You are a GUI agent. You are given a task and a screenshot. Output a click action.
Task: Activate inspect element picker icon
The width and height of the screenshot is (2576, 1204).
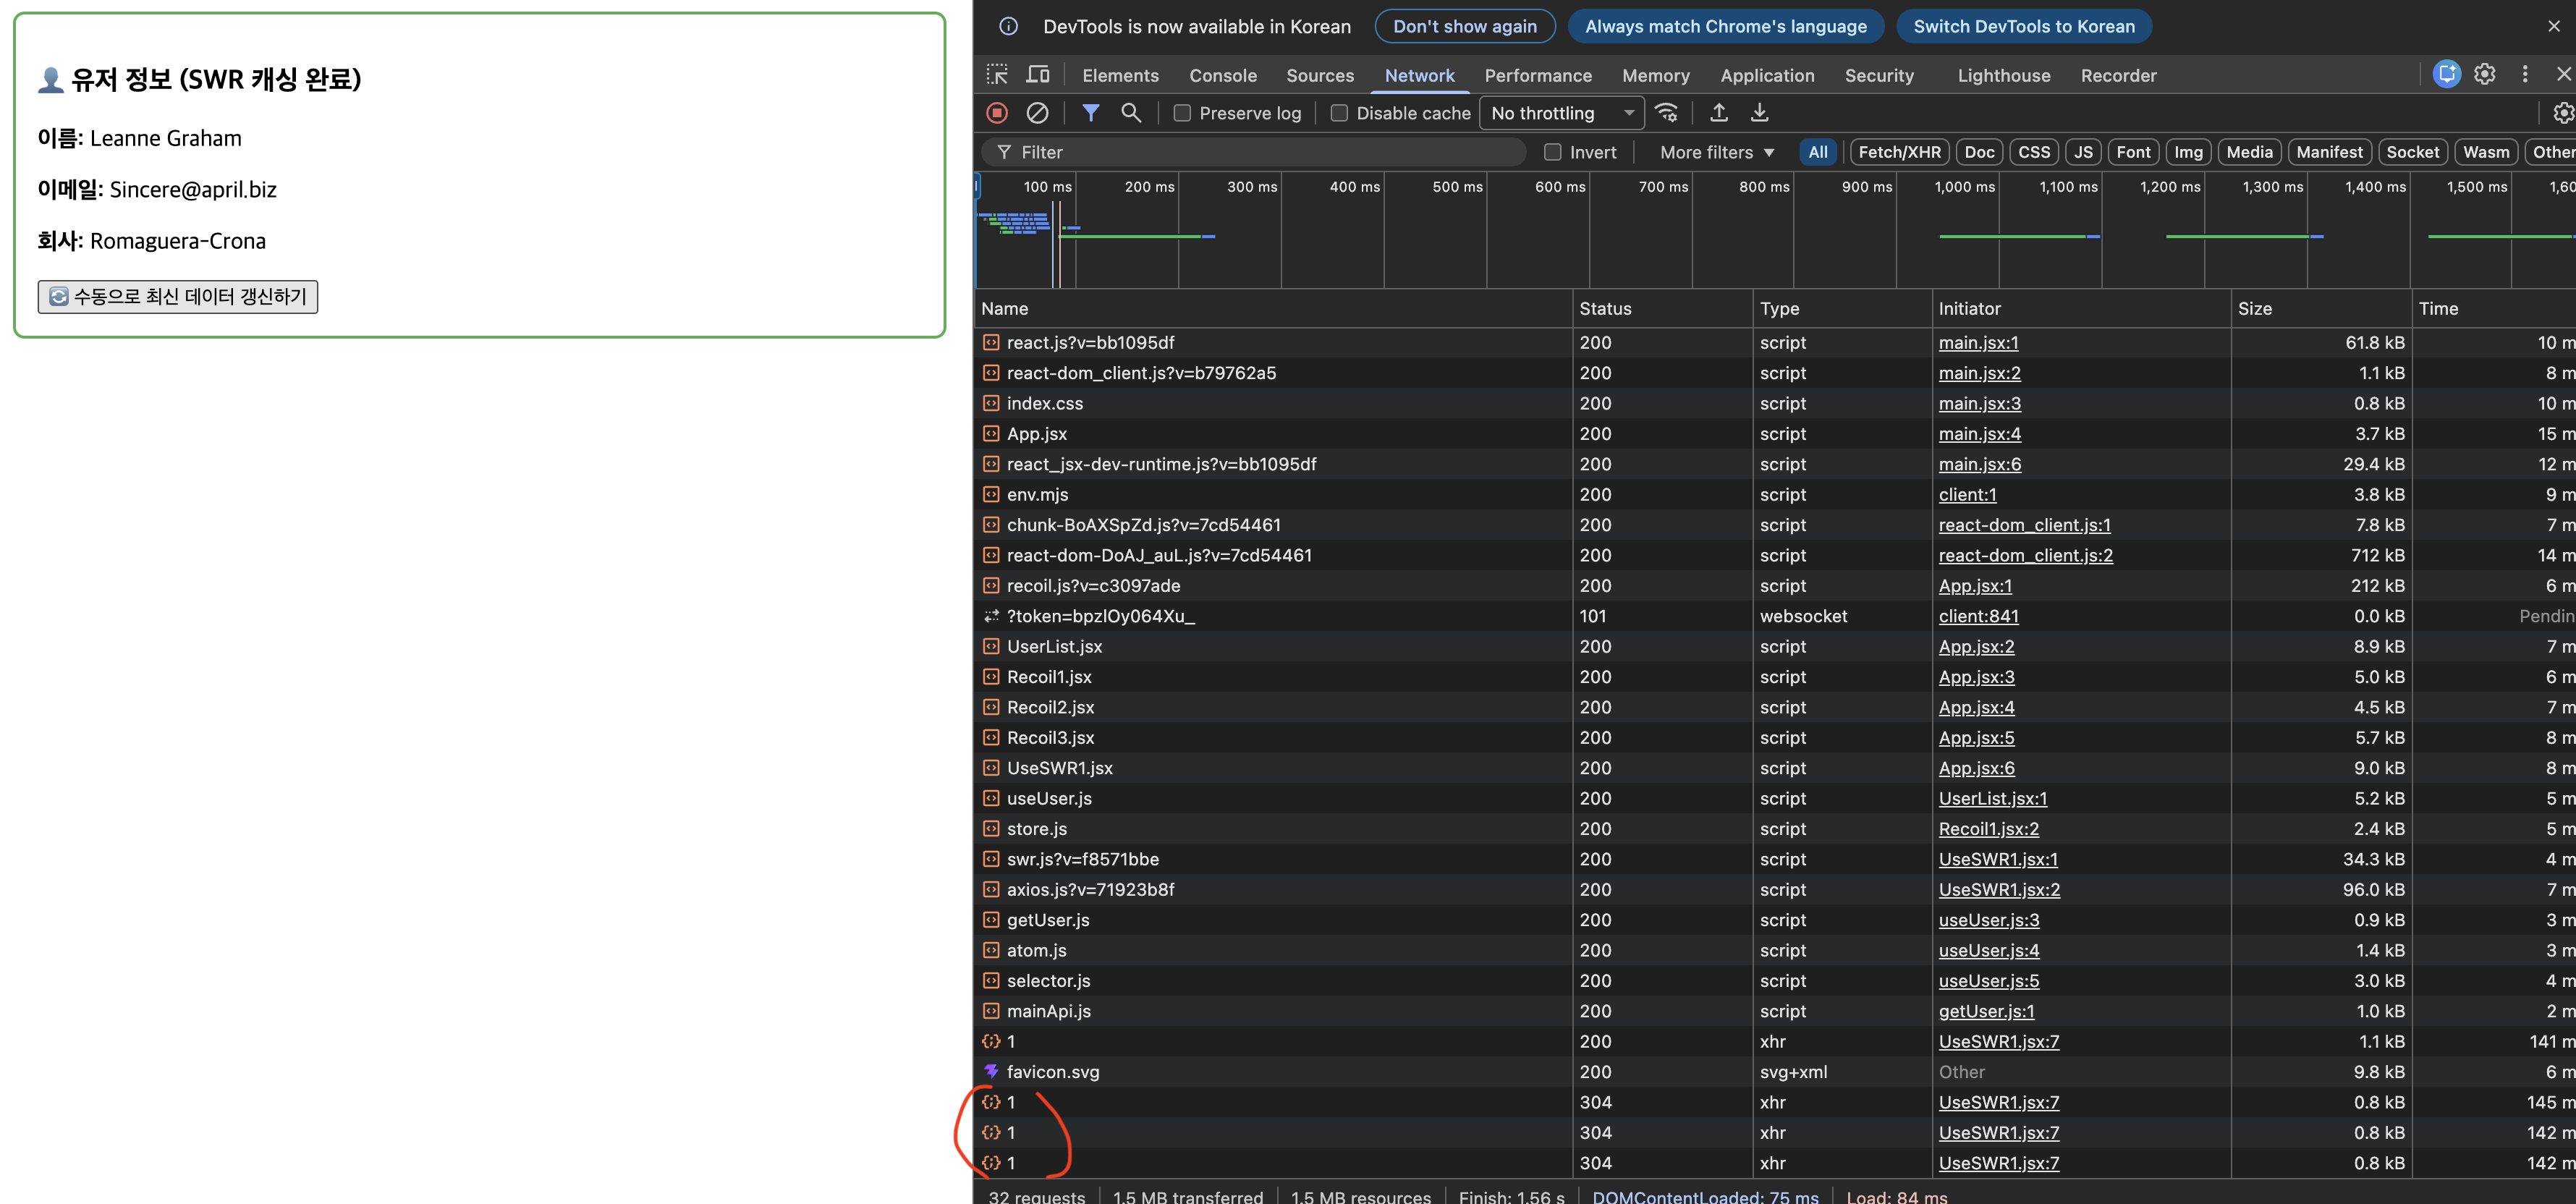tap(997, 75)
